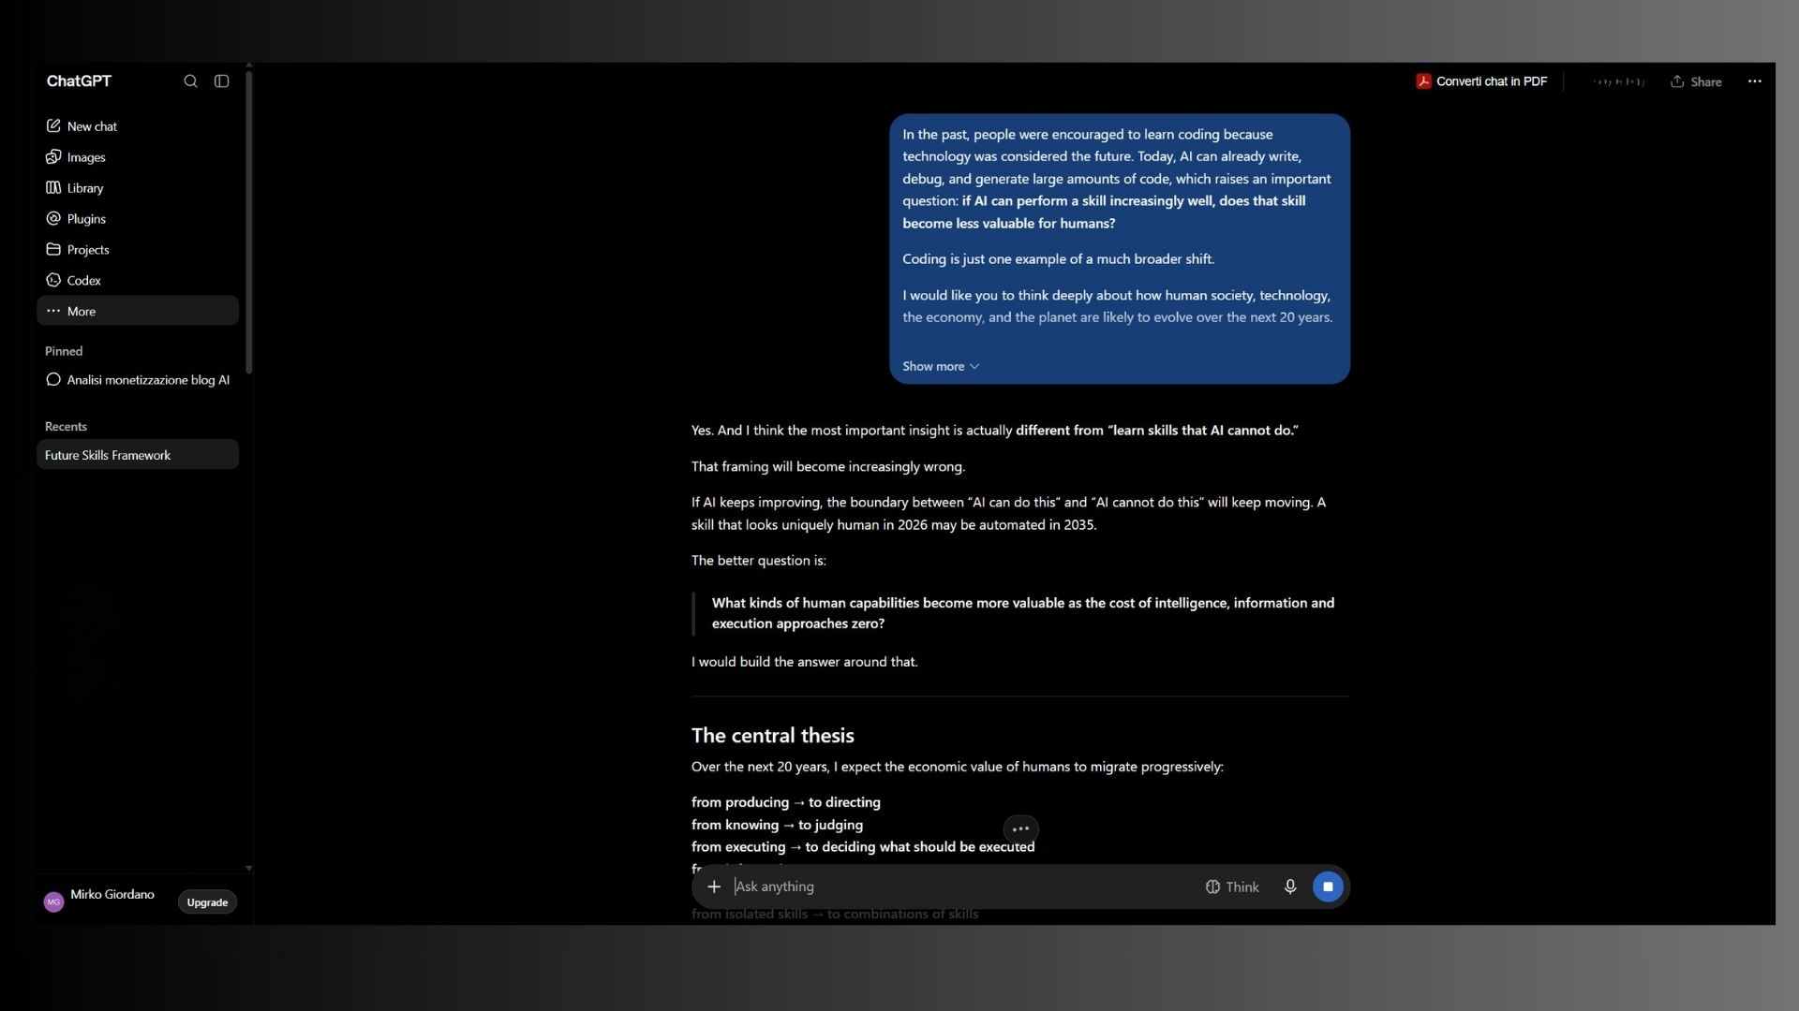Expand the More sidebar menu
1799x1011 pixels.
pyautogui.click(x=138, y=311)
